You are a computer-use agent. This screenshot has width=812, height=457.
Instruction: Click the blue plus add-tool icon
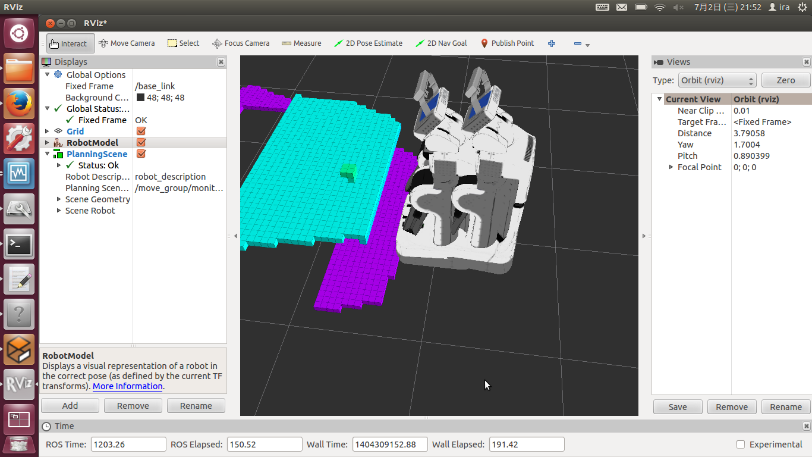552,43
